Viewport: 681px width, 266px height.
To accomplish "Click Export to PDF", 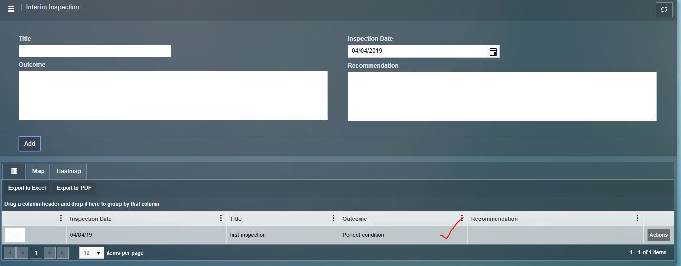I will (x=74, y=188).
